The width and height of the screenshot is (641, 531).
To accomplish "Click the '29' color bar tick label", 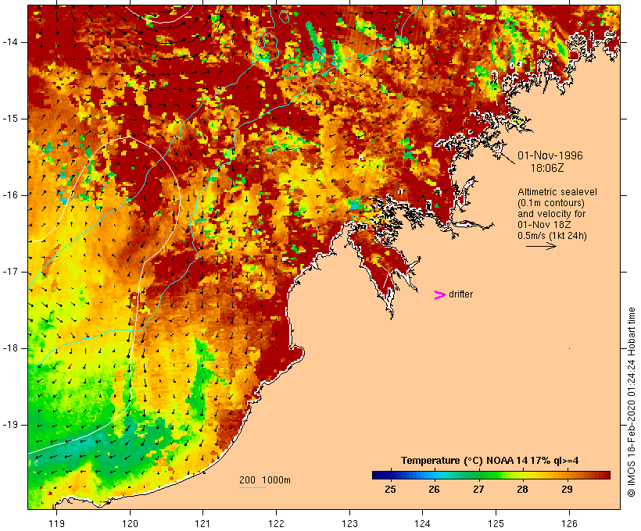I will [x=567, y=490].
